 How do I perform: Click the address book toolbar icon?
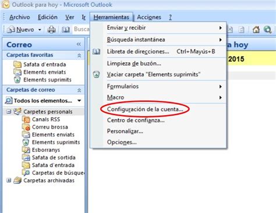(x=66, y=30)
